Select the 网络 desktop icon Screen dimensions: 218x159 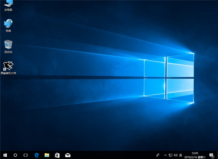[8, 25]
